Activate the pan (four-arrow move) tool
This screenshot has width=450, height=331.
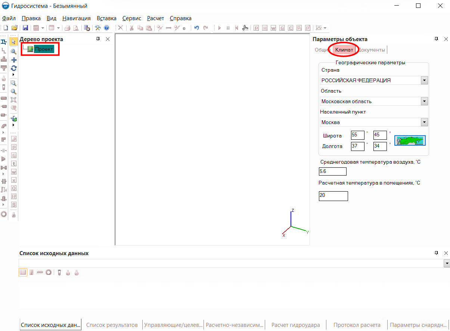tap(14, 60)
